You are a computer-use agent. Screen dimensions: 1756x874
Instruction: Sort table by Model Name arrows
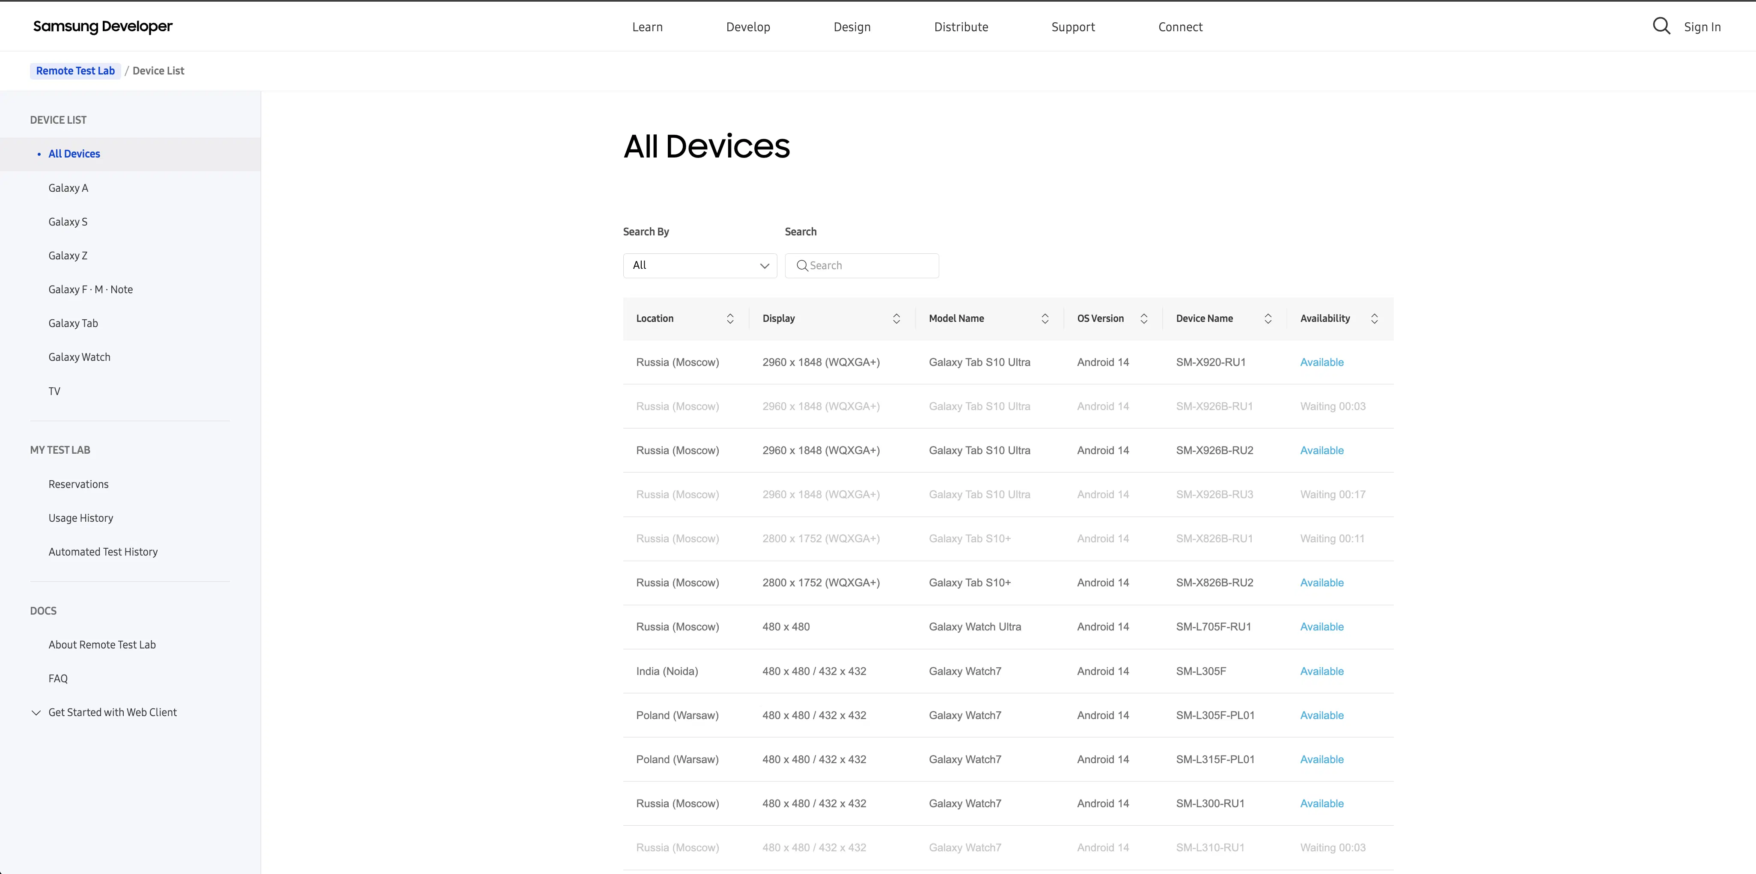(1045, 318)
